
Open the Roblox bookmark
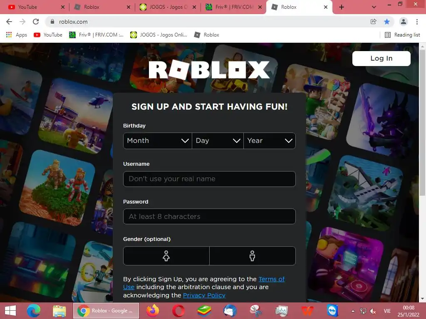(x=206, y=35)
